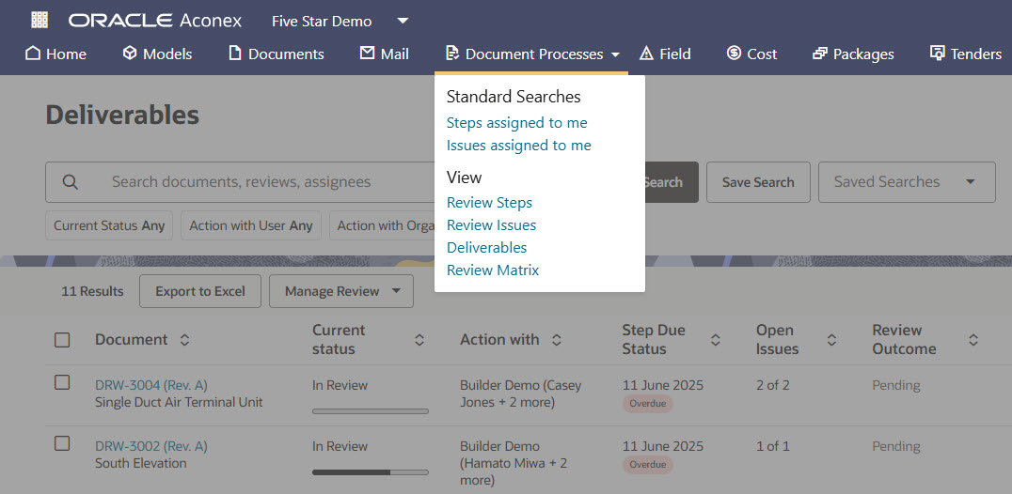
Task: Click the Mail envelope icon
Action: pyautogui.click(x=368, y=54)
